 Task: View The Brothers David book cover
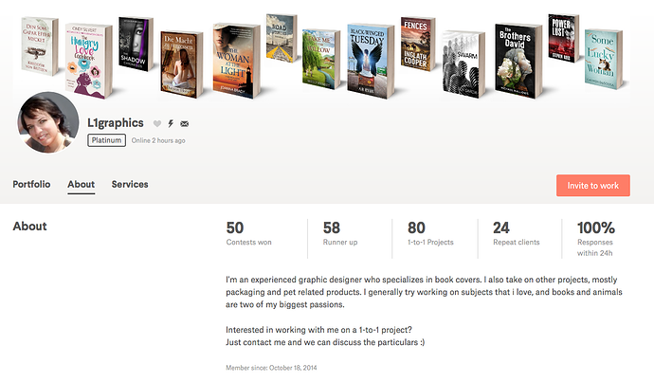click(x=518, y=60)
